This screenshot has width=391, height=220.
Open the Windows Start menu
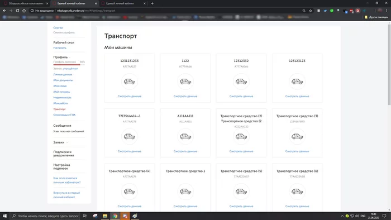(4, 216)
